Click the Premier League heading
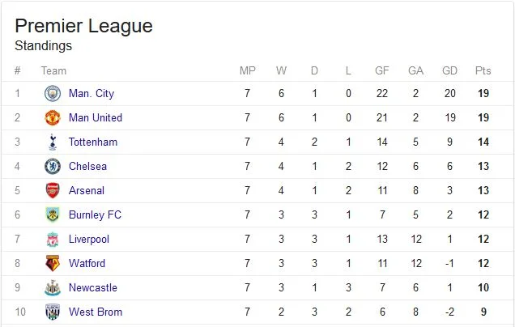Image resolution: width=515 pixels, height=327 pixels. pyautogui.click(x=83, y=26)
